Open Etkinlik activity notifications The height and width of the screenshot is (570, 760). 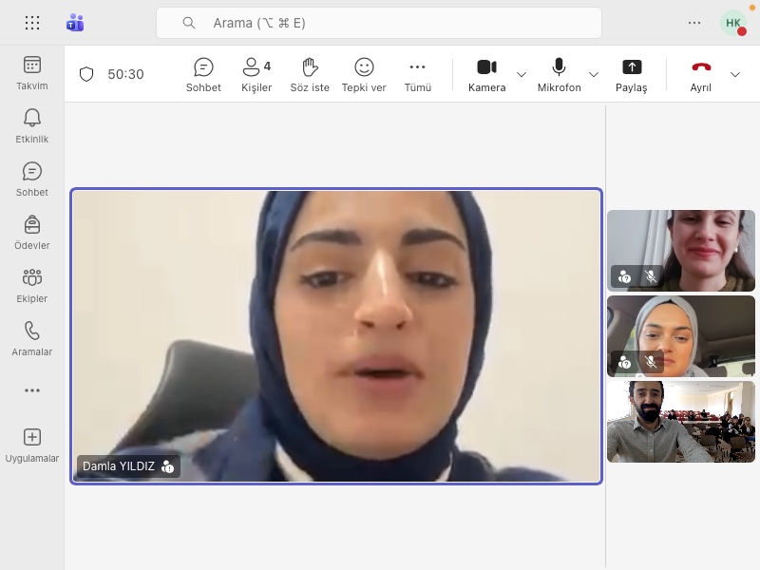click(31, 125)
